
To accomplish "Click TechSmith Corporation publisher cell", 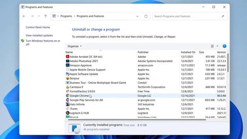I will click(x=151, y=87).
